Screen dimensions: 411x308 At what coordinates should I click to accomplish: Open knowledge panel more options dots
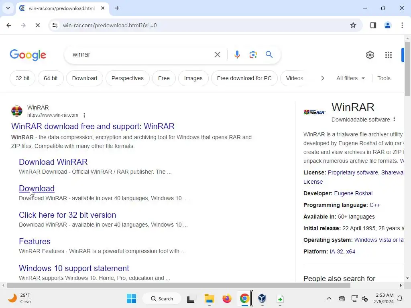coord(394,119)
